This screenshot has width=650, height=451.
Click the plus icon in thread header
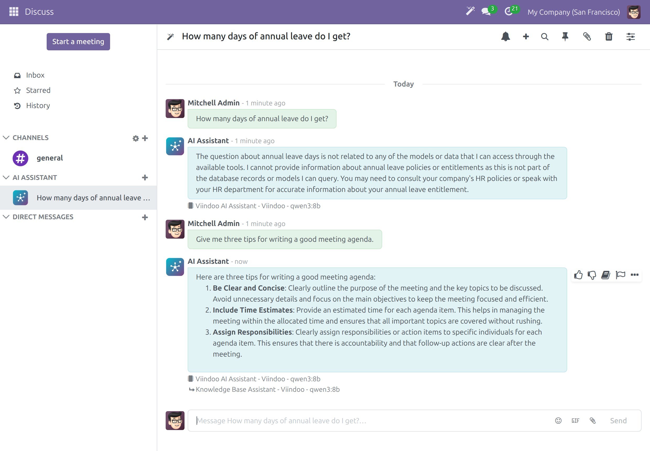pos(526,37)
